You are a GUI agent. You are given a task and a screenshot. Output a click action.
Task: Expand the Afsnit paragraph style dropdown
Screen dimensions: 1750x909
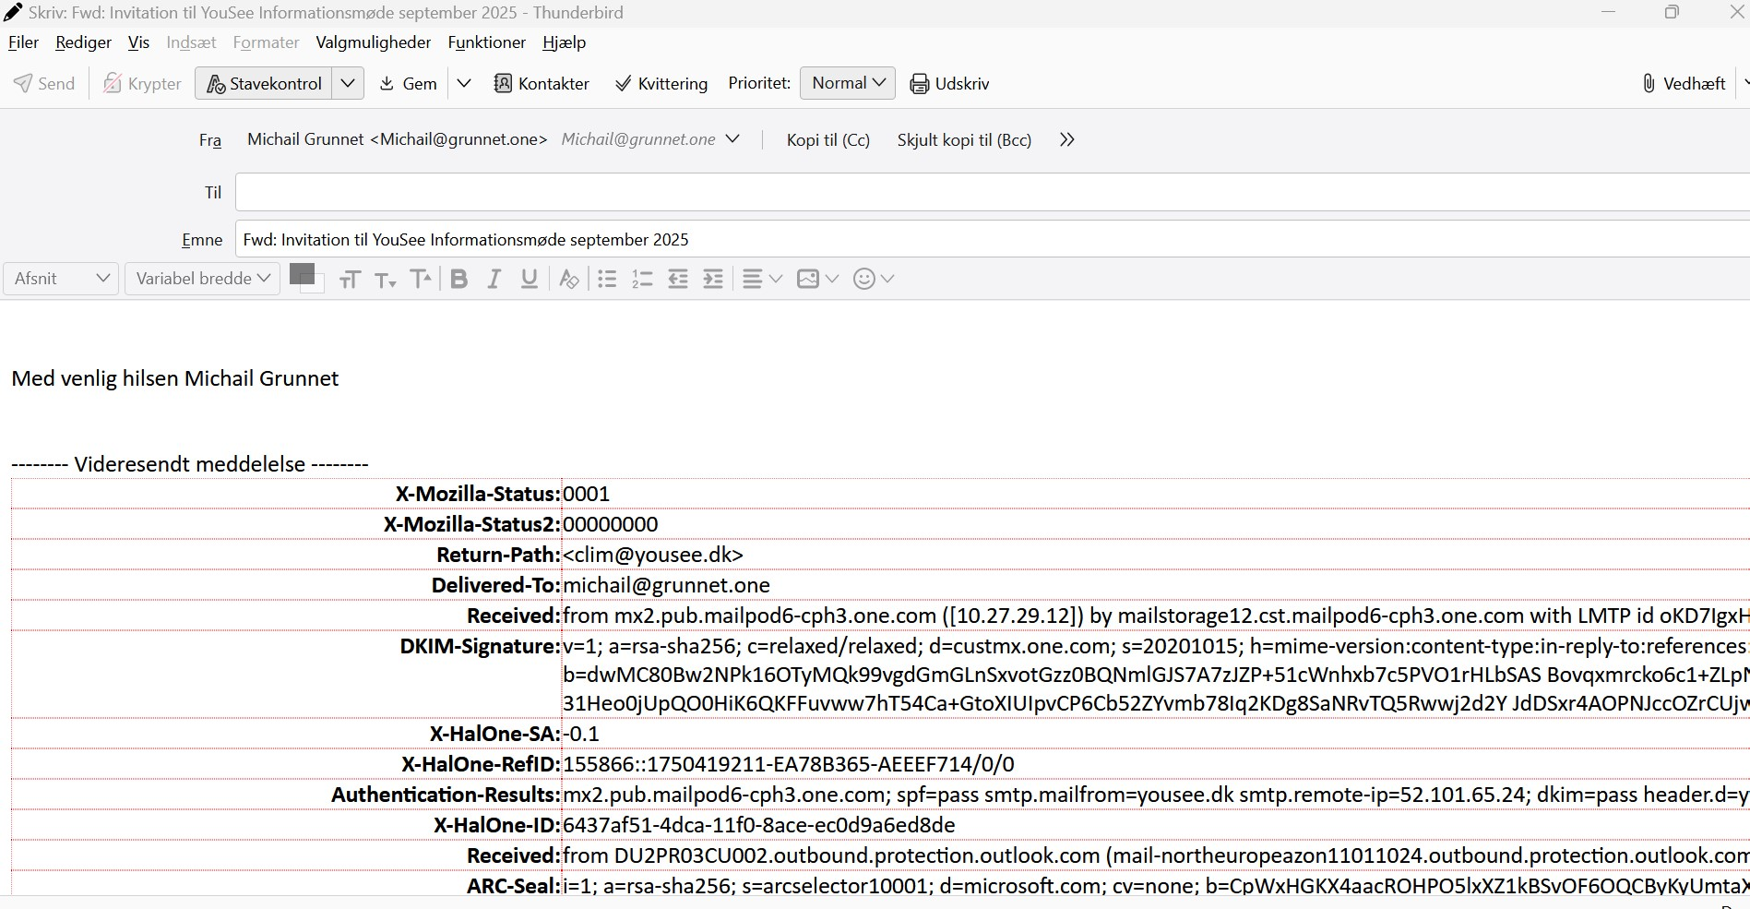(x=61, y=279)
